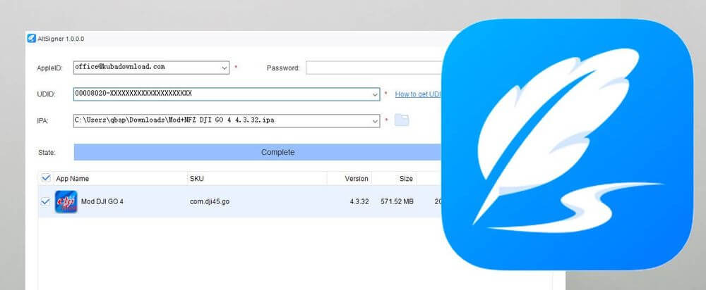Sort by the App Name column header
This screenshot has width=706, height=290.
120,179
